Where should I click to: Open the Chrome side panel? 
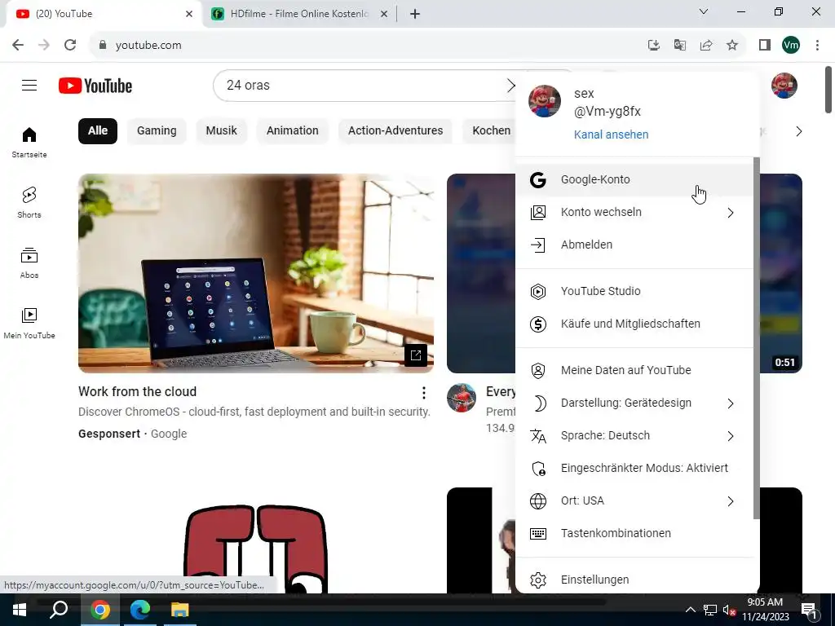click(x=765, y=45)
